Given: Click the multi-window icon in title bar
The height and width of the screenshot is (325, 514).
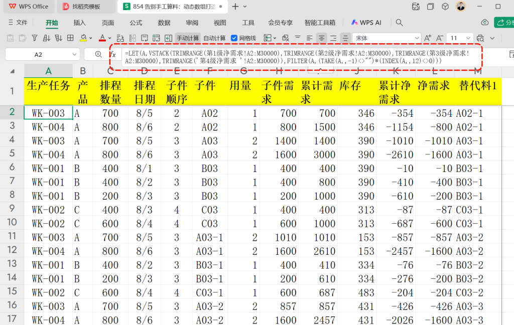Looking at the screenshot, I should tap(430, 6).
